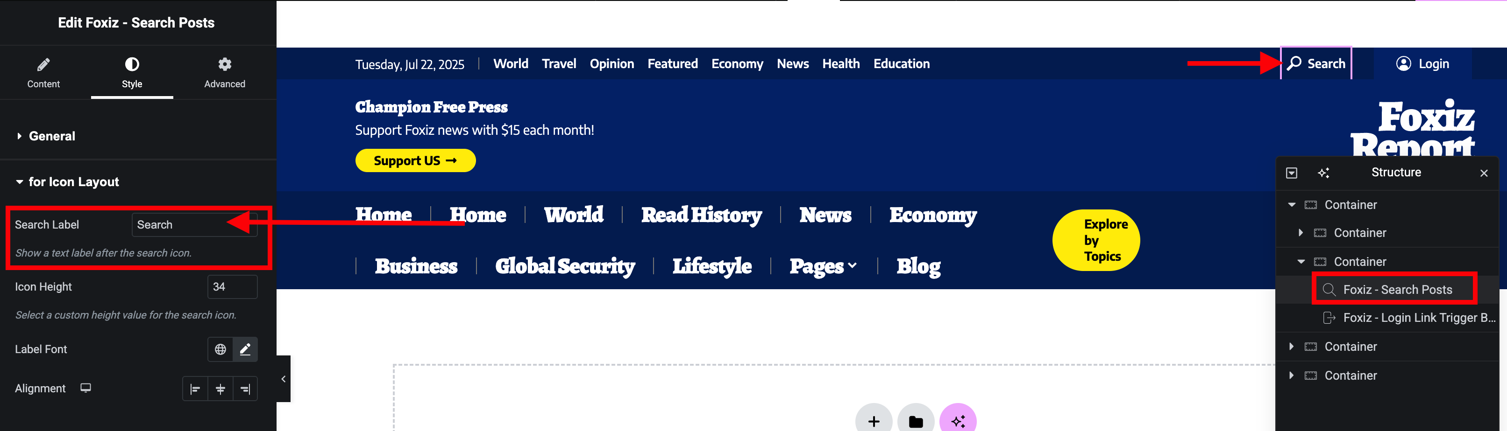Click the Champion Free Press heading
Screen dimensions: 1507x431
point(431,107)
